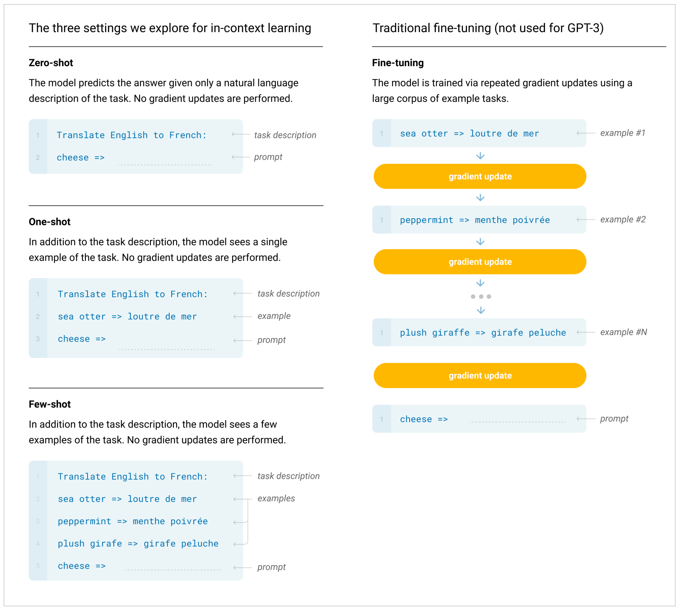Click the dotted blank in the fine-tuning prompt box
The width and height of the screenshot is (680, 610).
coord(517,422)
